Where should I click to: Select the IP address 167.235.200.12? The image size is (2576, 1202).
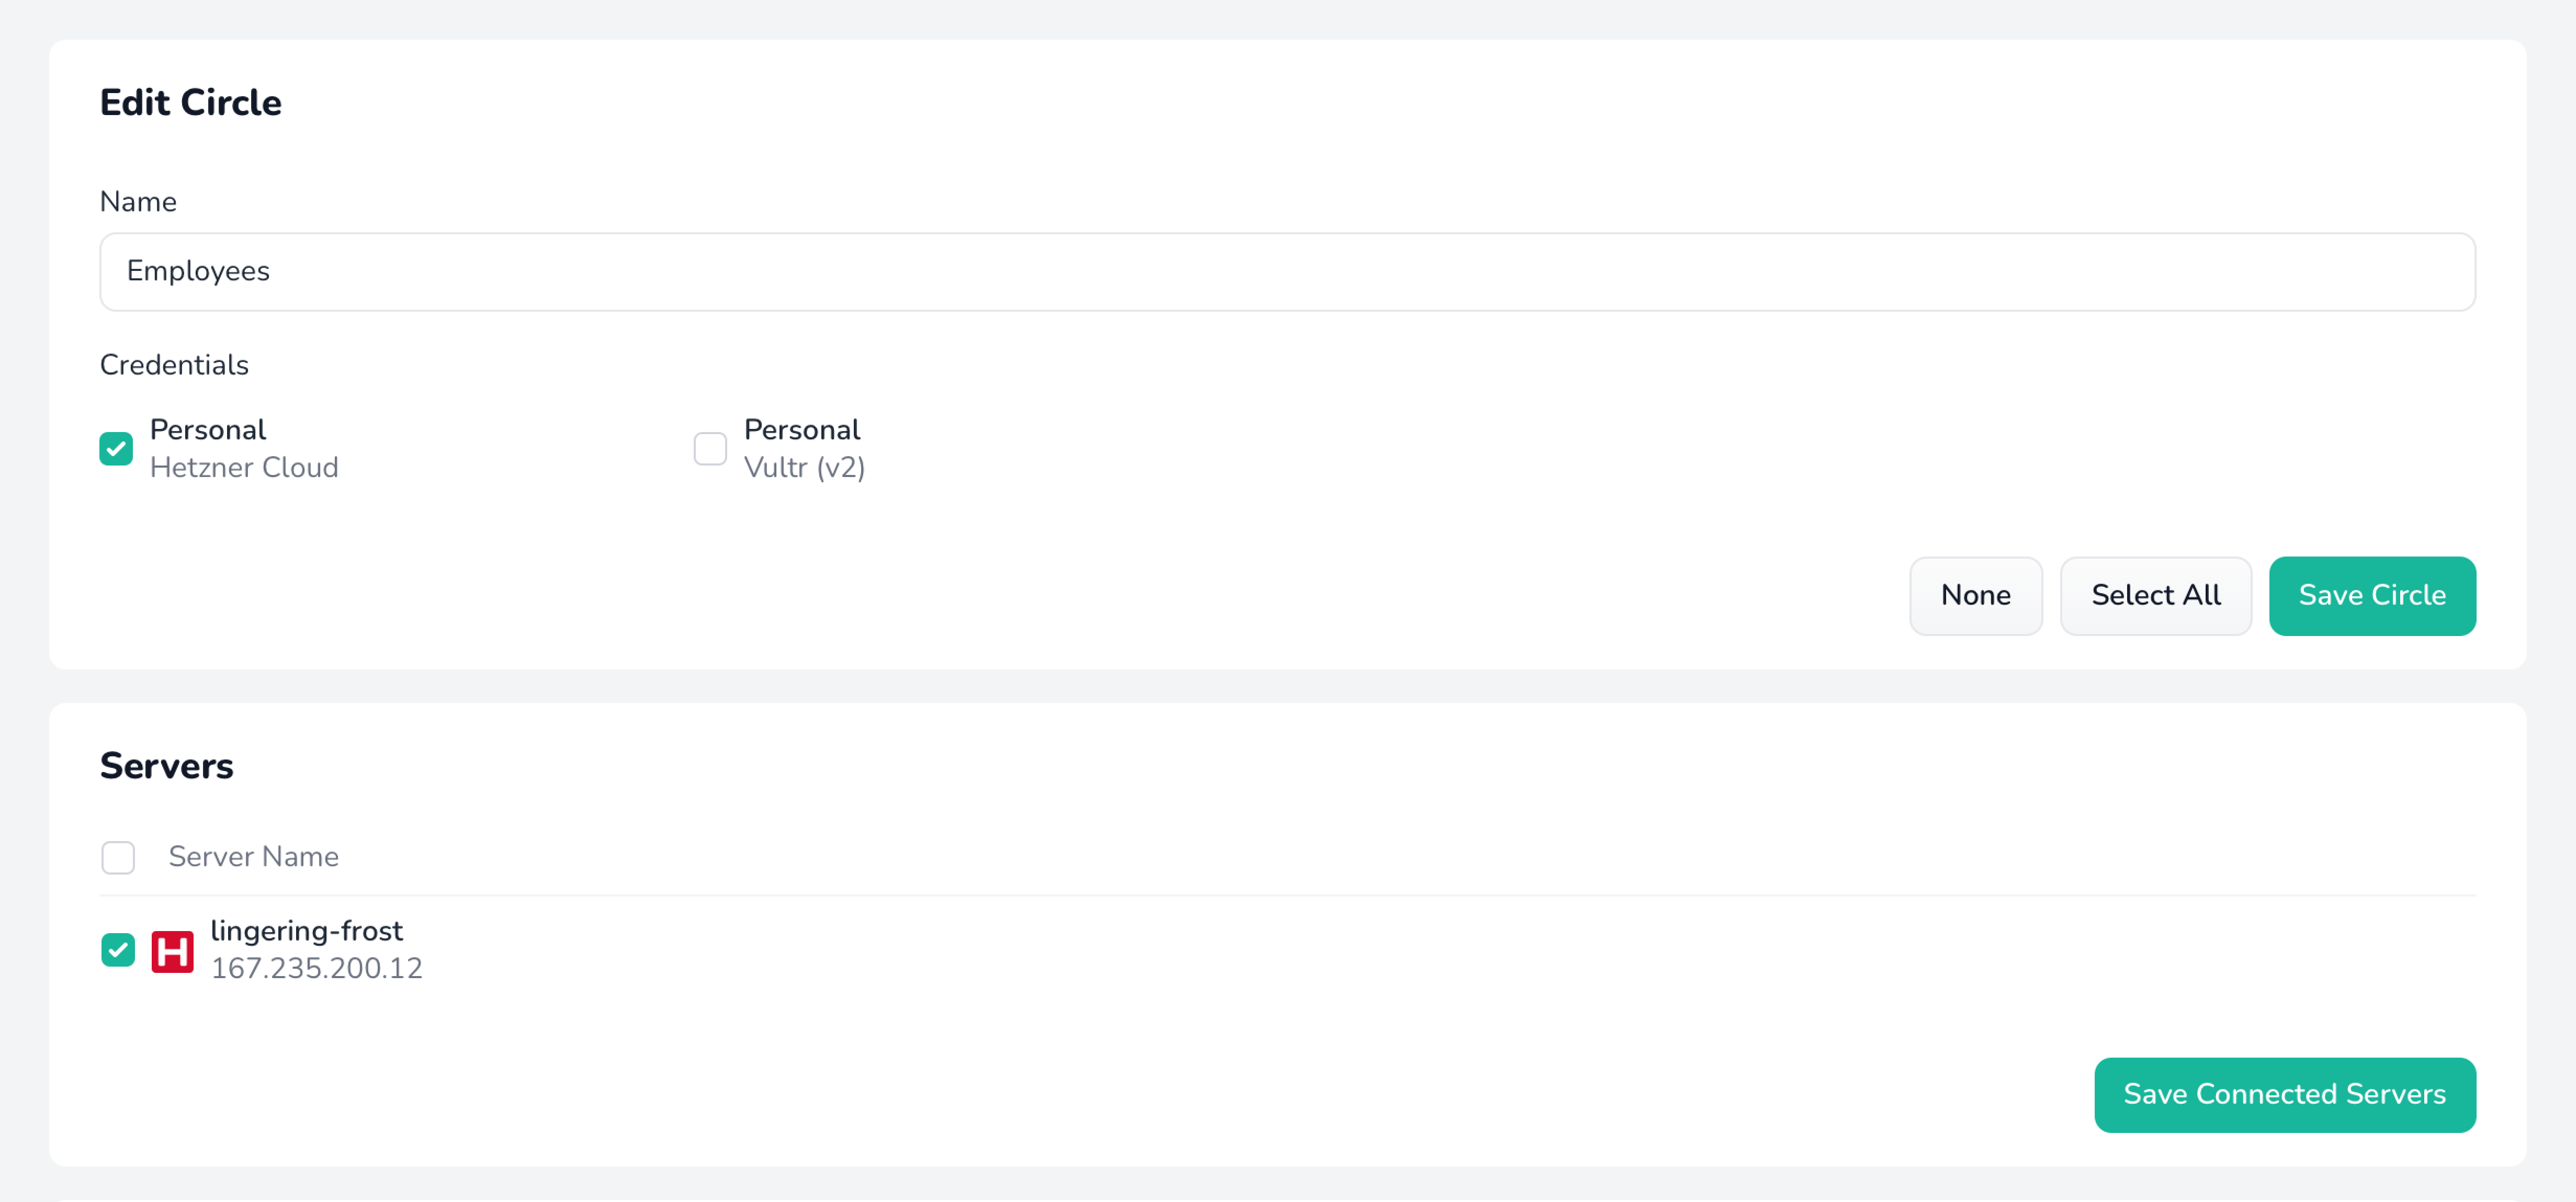(x=316, y=968)
